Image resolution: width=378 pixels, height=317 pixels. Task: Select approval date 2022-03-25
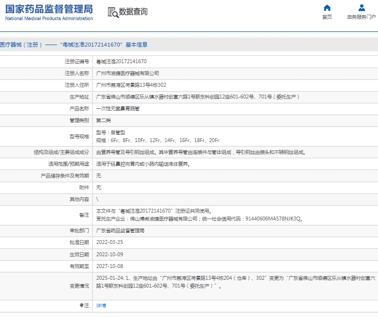point(109,242)
